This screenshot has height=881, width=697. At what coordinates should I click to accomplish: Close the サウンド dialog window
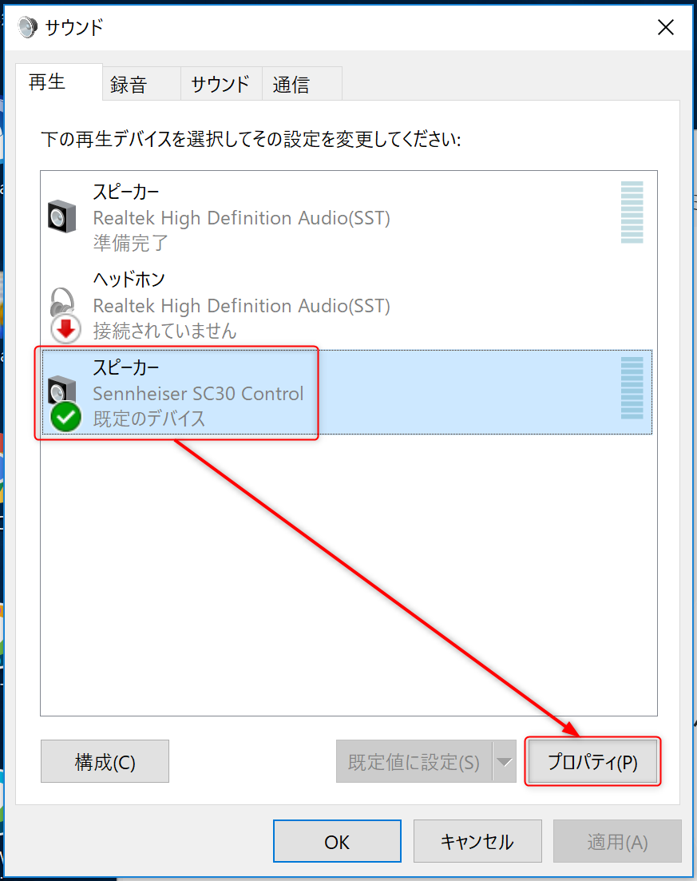666,27
